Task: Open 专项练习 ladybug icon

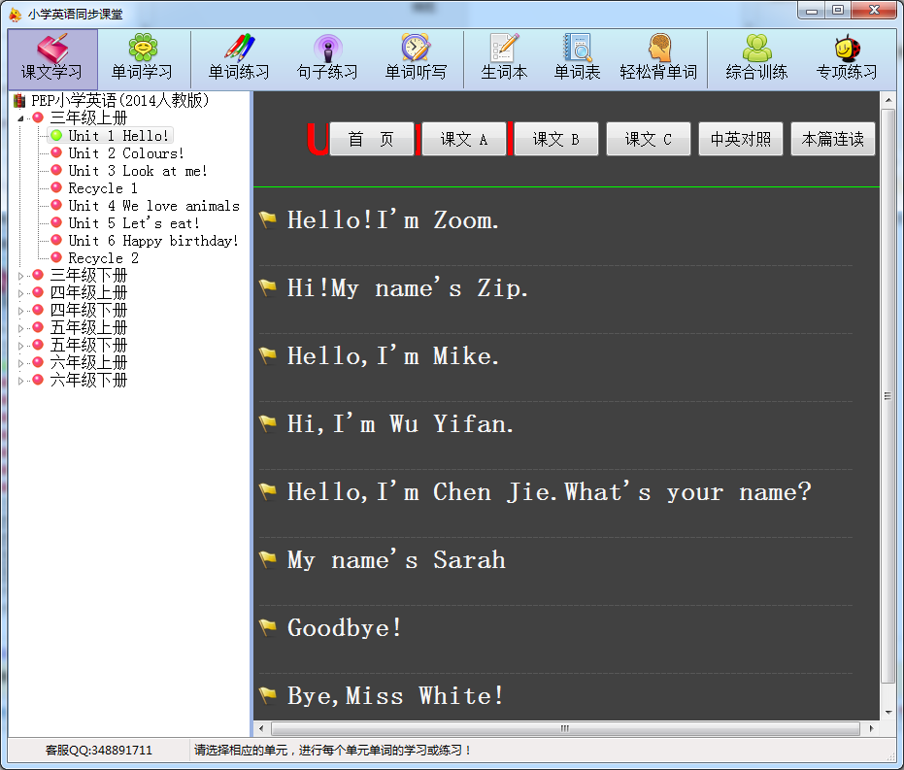Action: pyautogui.click(x=846, y=58)
